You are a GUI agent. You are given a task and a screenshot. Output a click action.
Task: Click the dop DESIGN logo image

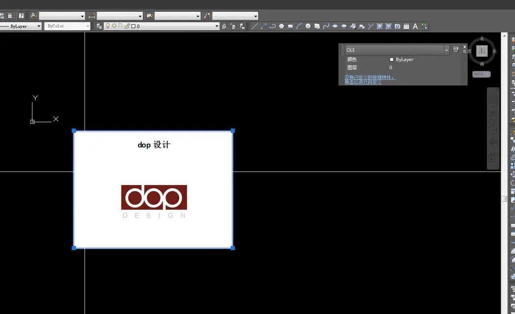(154, 201)
